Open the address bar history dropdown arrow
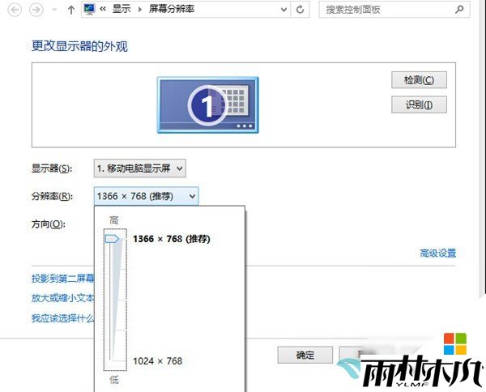Image resolution: width=486 pixels, height=392 pixels. [x=282, y=10]
